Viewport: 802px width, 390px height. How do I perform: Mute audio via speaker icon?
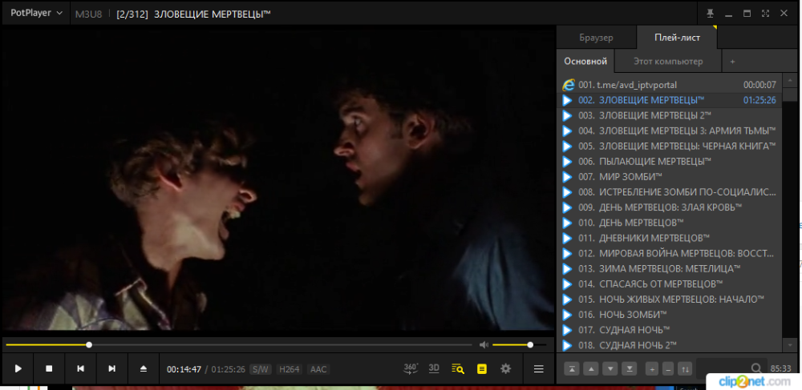pyautogui.click(x=484, y=345)
